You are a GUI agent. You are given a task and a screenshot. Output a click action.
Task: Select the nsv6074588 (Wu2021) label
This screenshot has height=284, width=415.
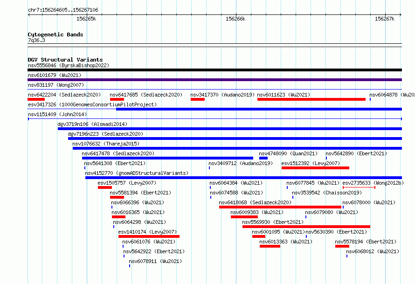(x=236, y=193)
